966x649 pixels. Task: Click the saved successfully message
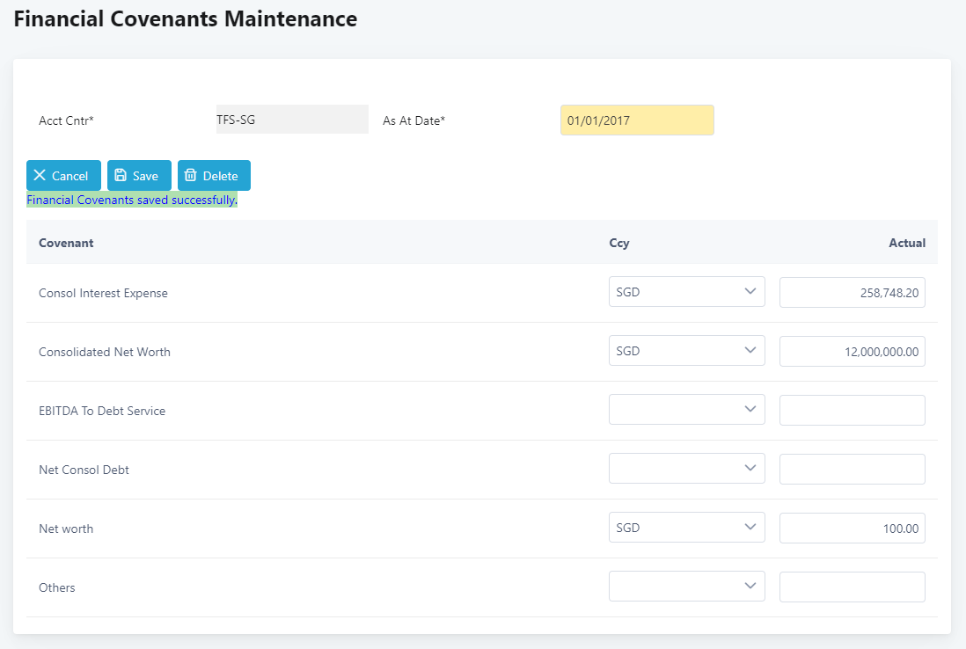132,200
